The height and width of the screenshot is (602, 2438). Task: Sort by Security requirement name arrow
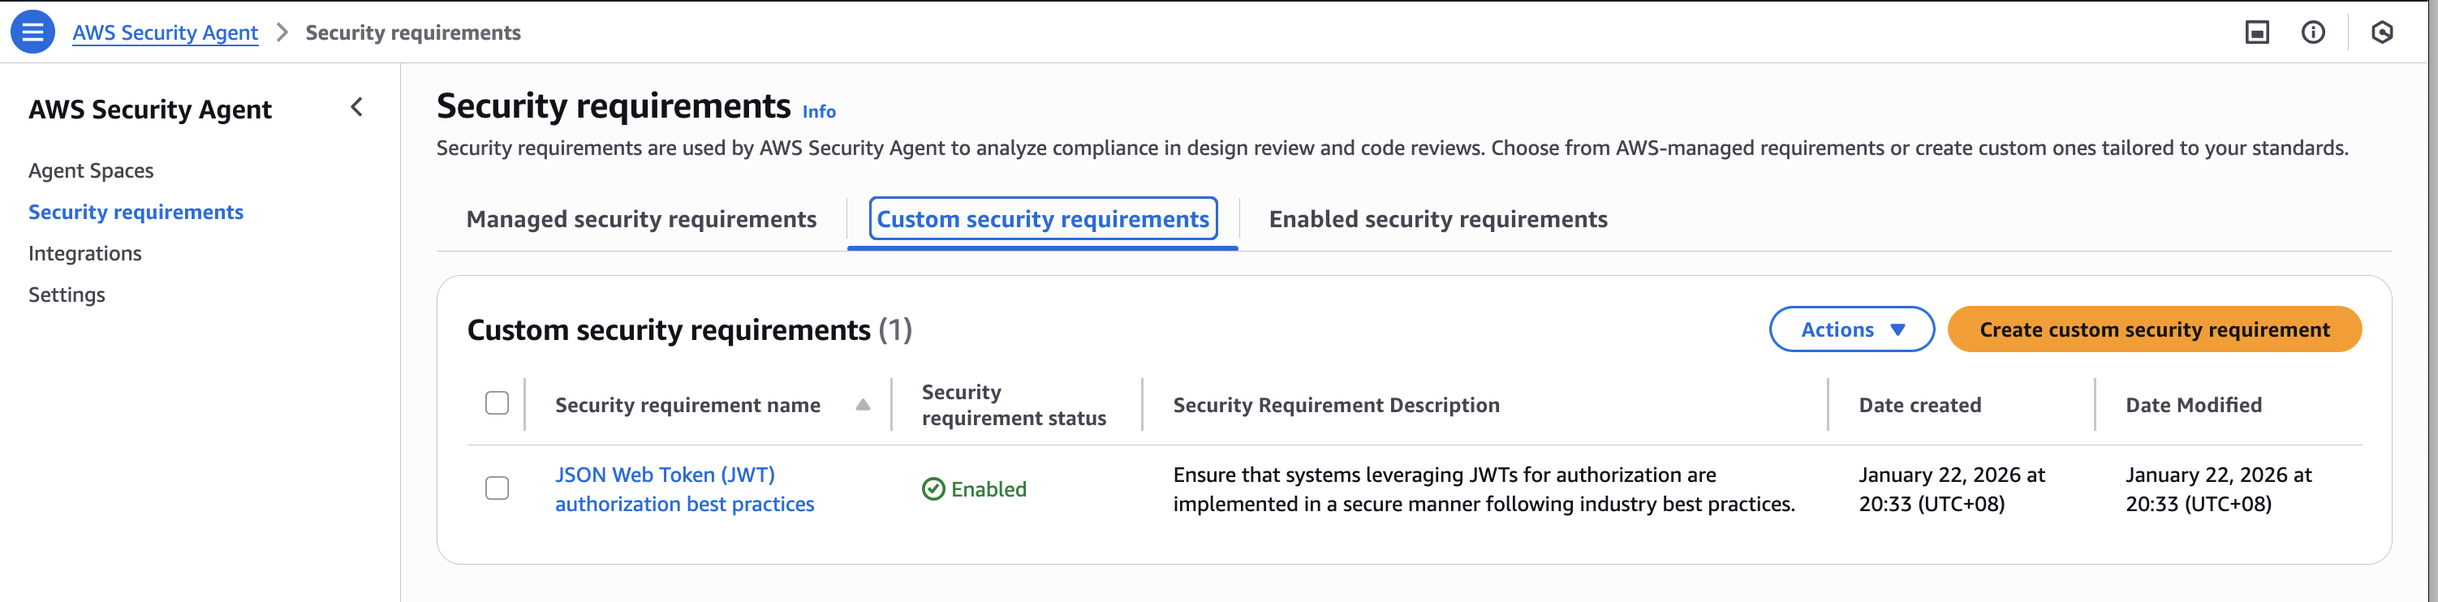point(862,405)
